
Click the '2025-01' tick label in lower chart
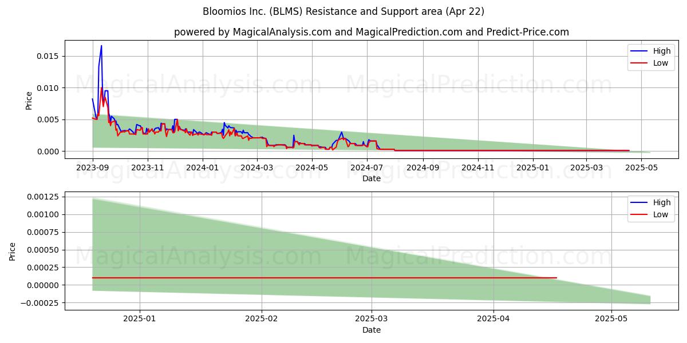140,319
